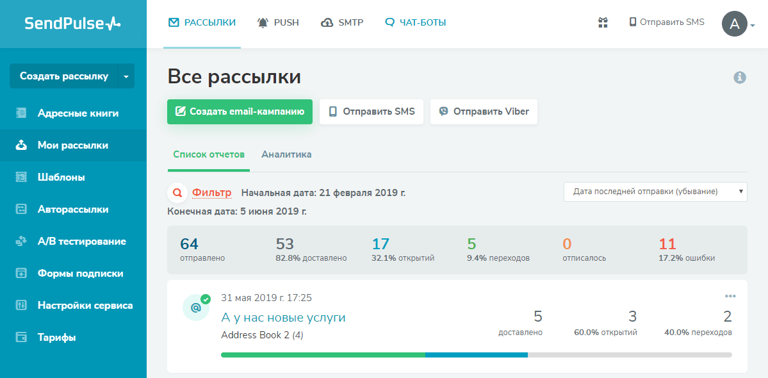Open three-dot menu for А у нас новые услуги
This screenshot has width=768, height=378.
730,296
